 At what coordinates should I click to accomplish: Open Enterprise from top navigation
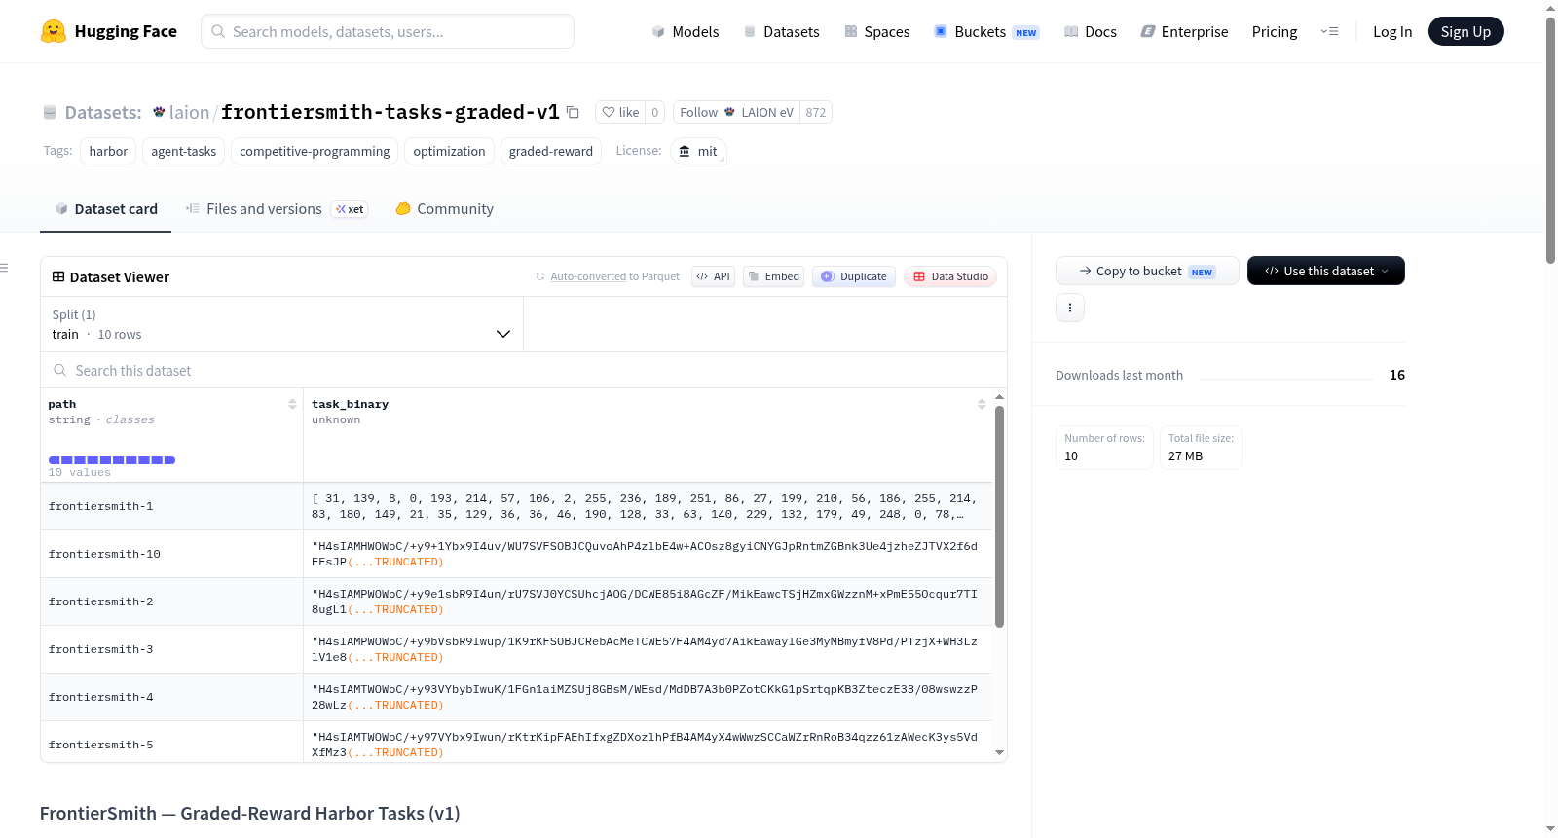(1184, 31)
